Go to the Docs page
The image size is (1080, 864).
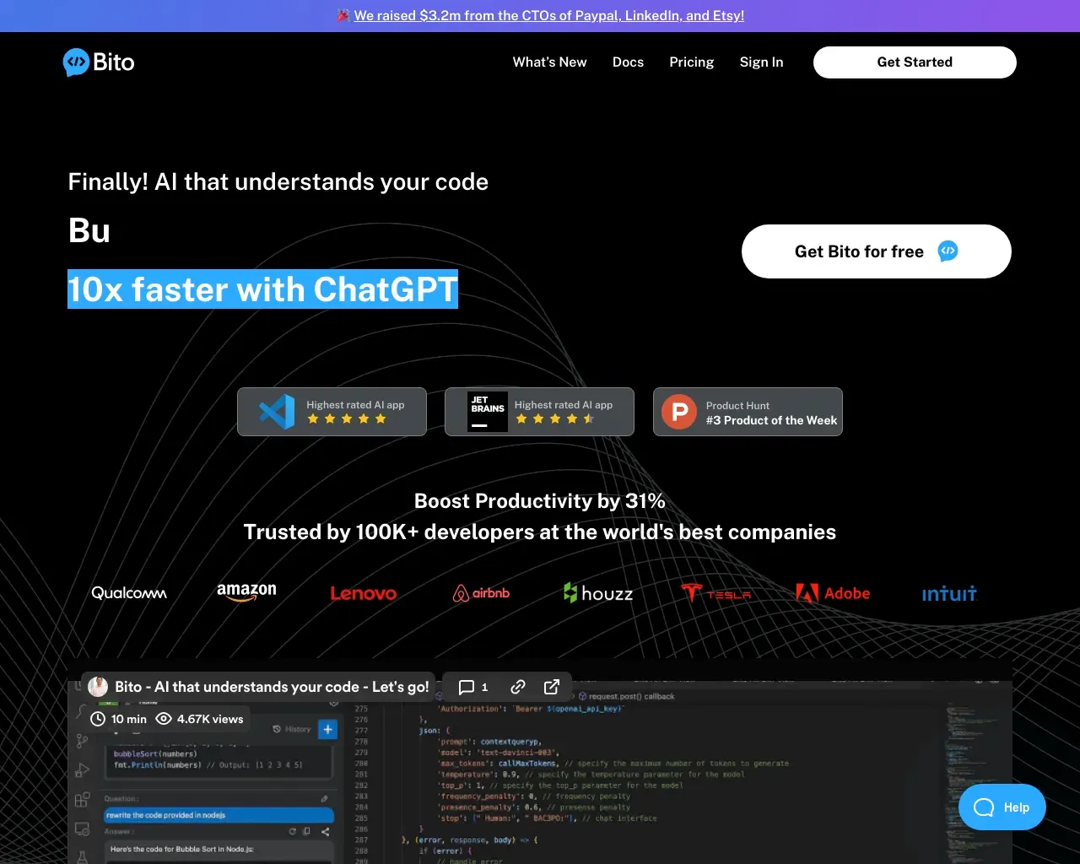point(628,62)
